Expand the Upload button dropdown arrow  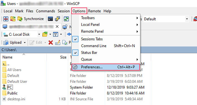25,42
